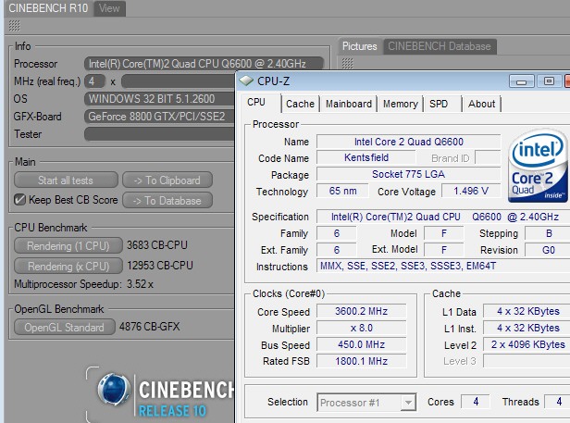Toggle Keep Best CB Score checkbox
The width and height of the screenshot is (570, 423).
(19, 200)
